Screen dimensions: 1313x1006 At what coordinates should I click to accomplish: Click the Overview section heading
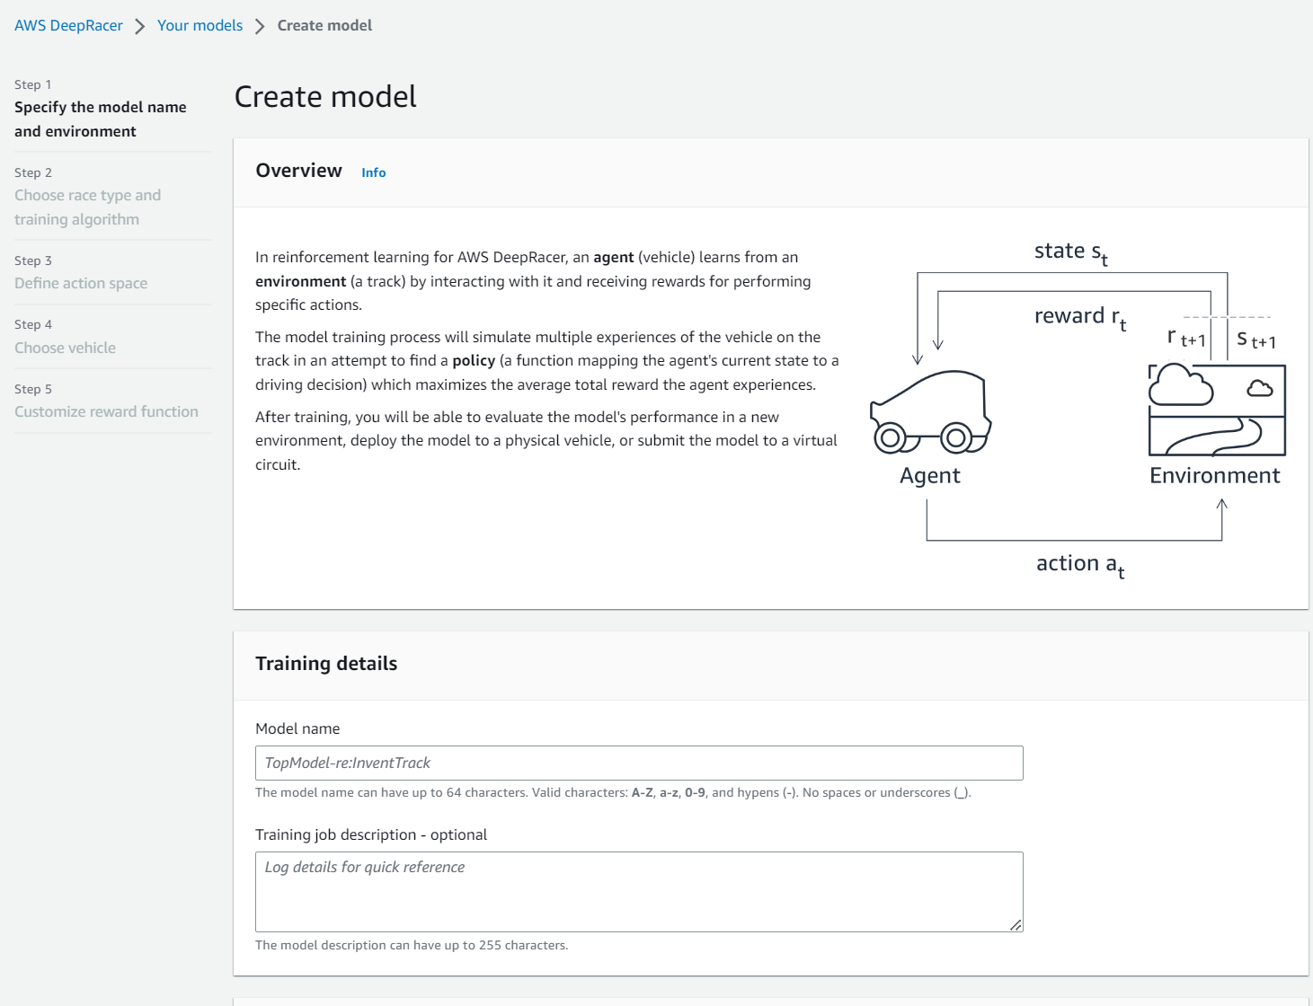pos(299,171)
